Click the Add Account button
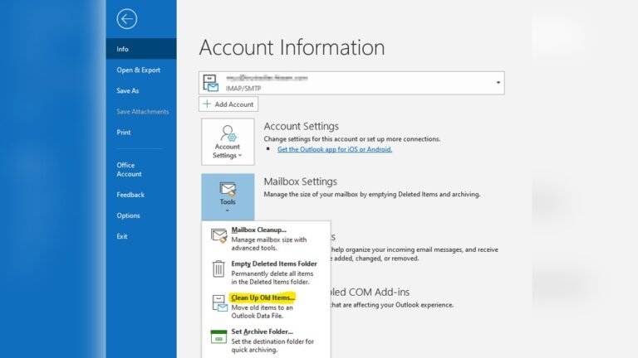This screenshot has height=358, width=638. [x=228, y=104]
